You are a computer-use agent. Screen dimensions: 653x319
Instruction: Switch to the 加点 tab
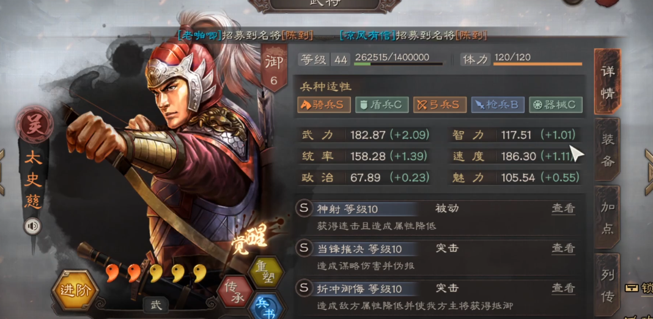tap(608, 218)
